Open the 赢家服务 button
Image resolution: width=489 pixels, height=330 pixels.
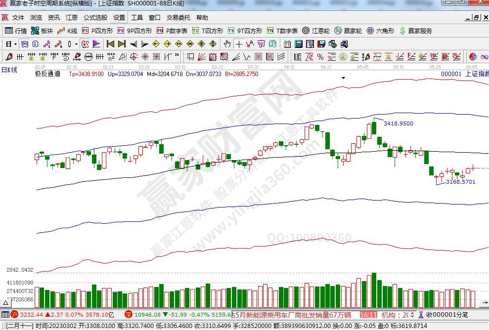(x=415, y=31)
